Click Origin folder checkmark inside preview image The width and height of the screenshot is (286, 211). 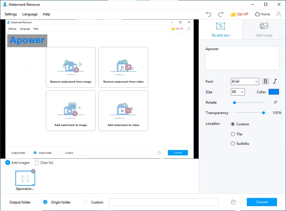click(x=35, y=153)
